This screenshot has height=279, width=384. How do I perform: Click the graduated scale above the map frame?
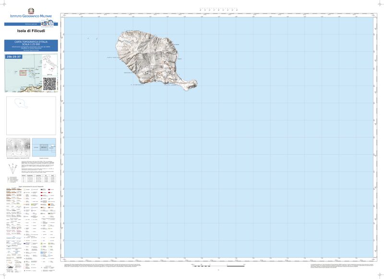click(218, 9)
